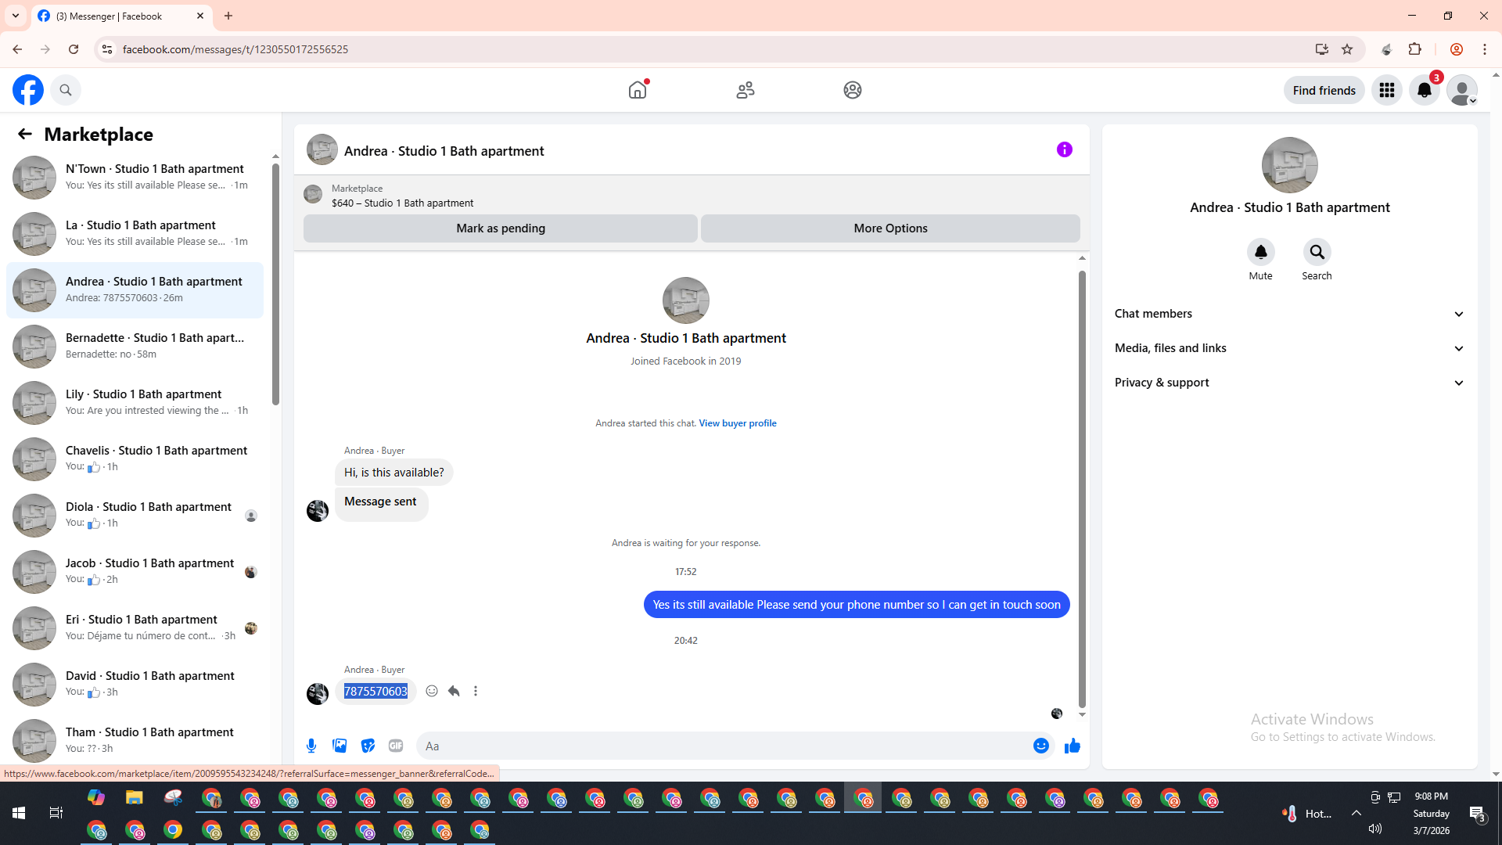Open the Tham Studio 1 Bath chat

[135, 740]
